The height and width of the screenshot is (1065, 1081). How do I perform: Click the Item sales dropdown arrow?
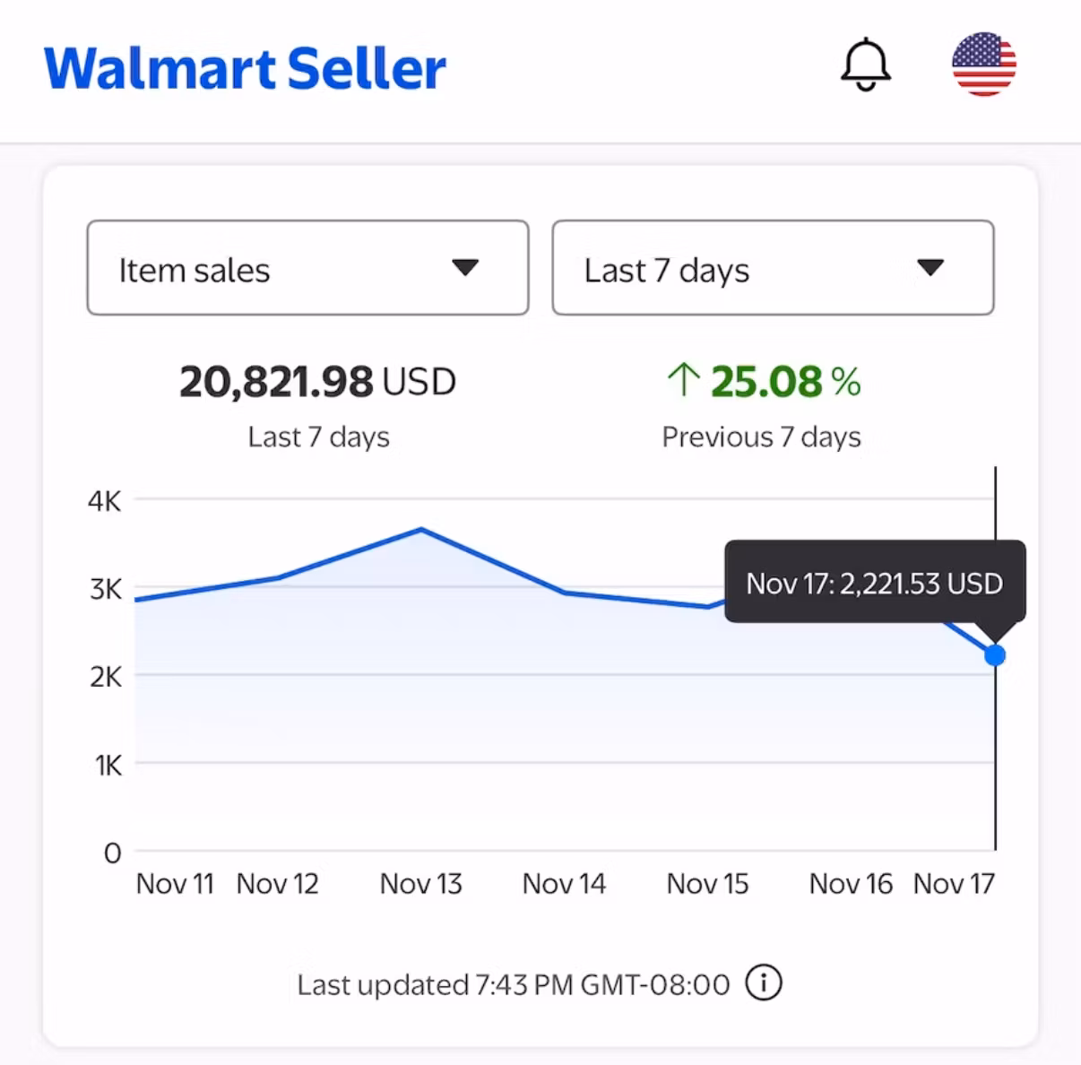click(x=465, y=268)
